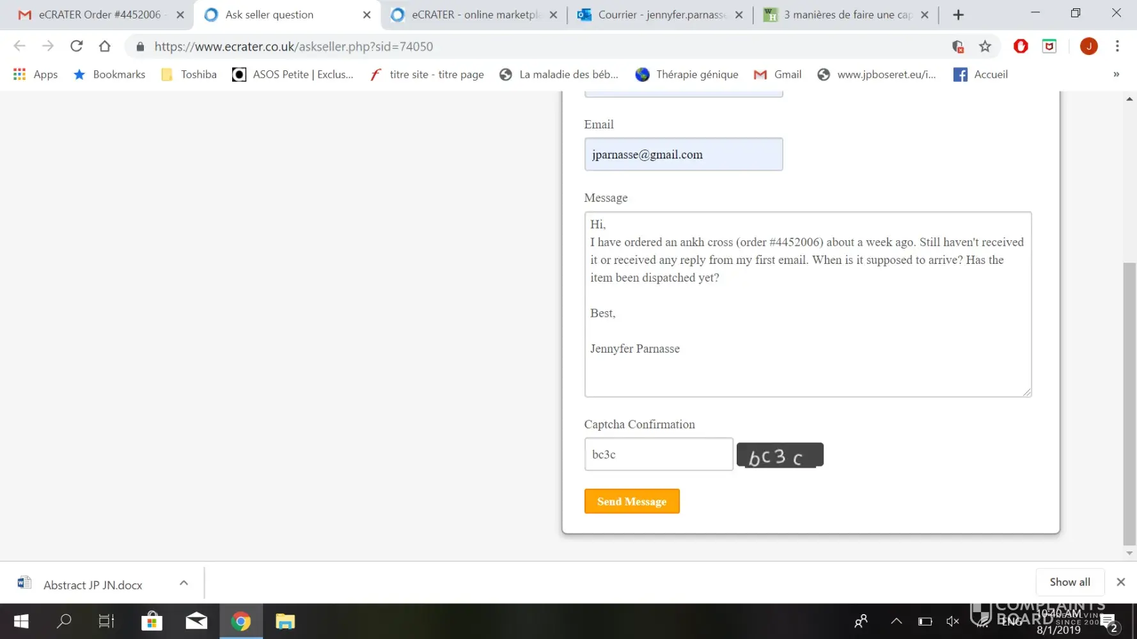Open Microsoft Store from the taskbar
This screenshot has height=639, width=1137.
coord(152,621)
